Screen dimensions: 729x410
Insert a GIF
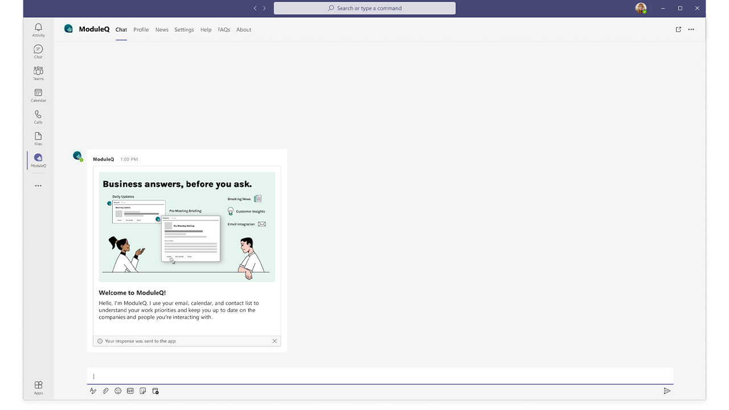point(130,391)
